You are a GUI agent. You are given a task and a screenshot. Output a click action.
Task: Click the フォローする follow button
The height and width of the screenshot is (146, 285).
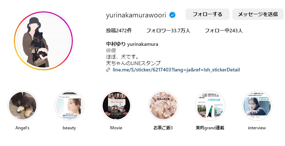(x=208, y=14)
